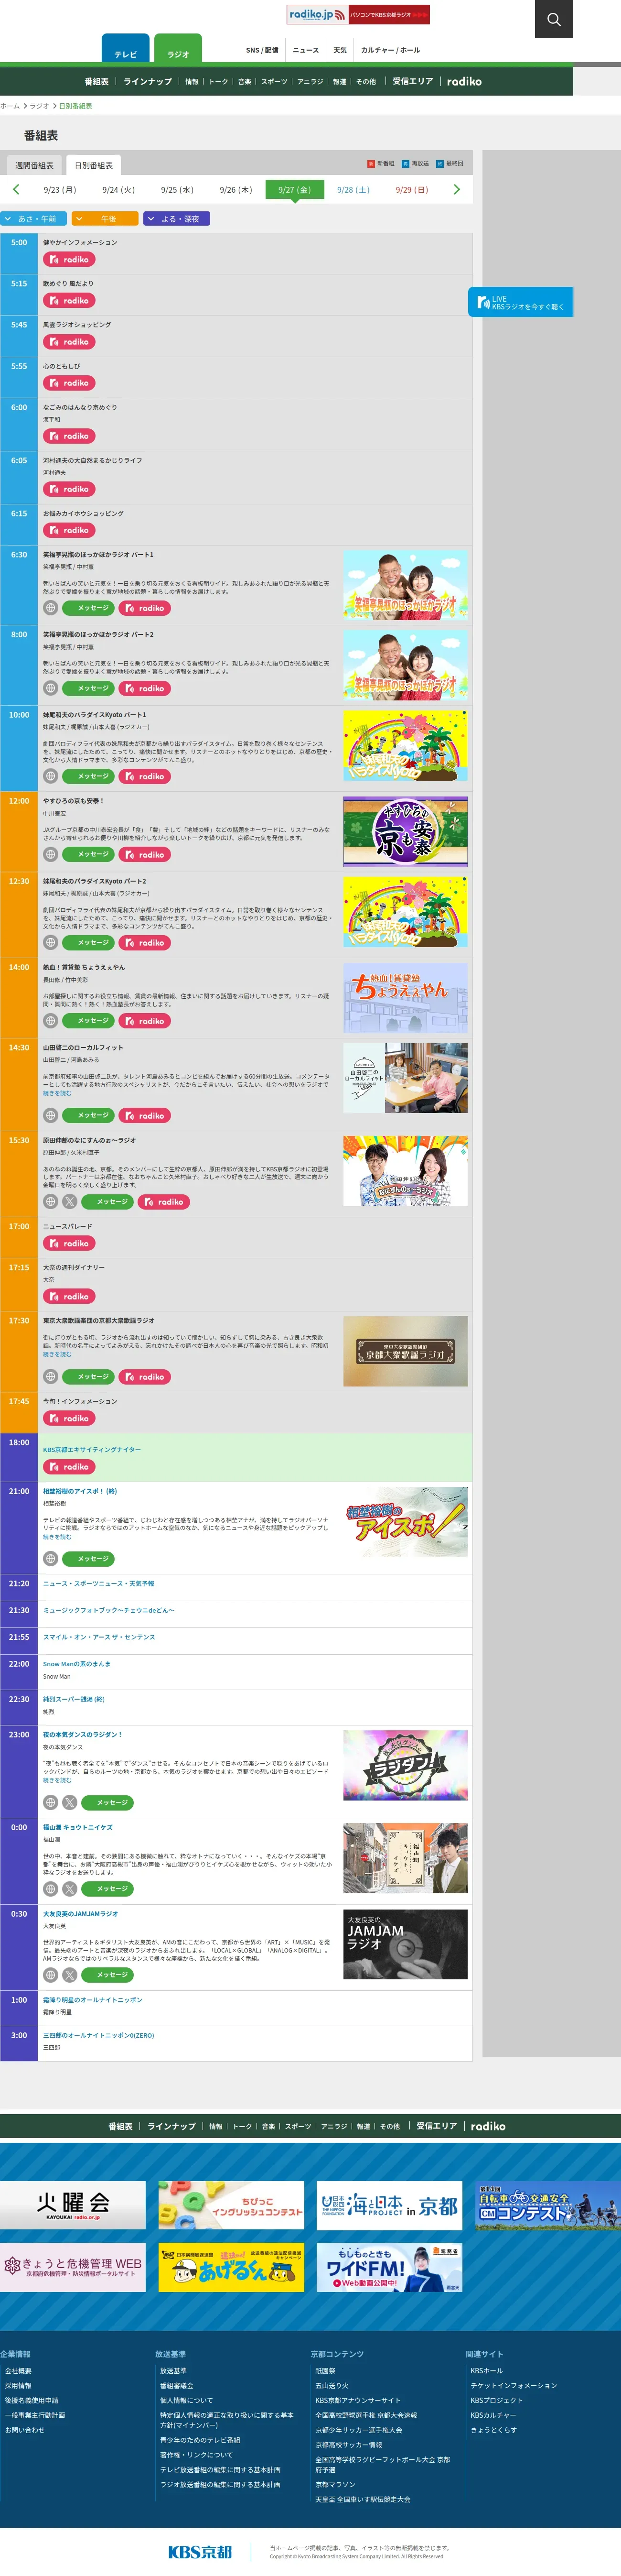Open radiko for KBS京都エキサイティングナイター

point(69,1467)
